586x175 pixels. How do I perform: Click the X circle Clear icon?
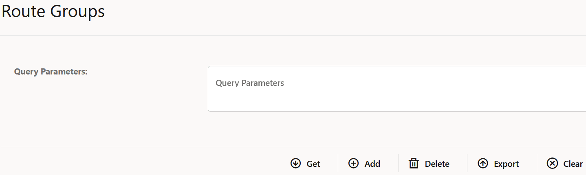552,163
